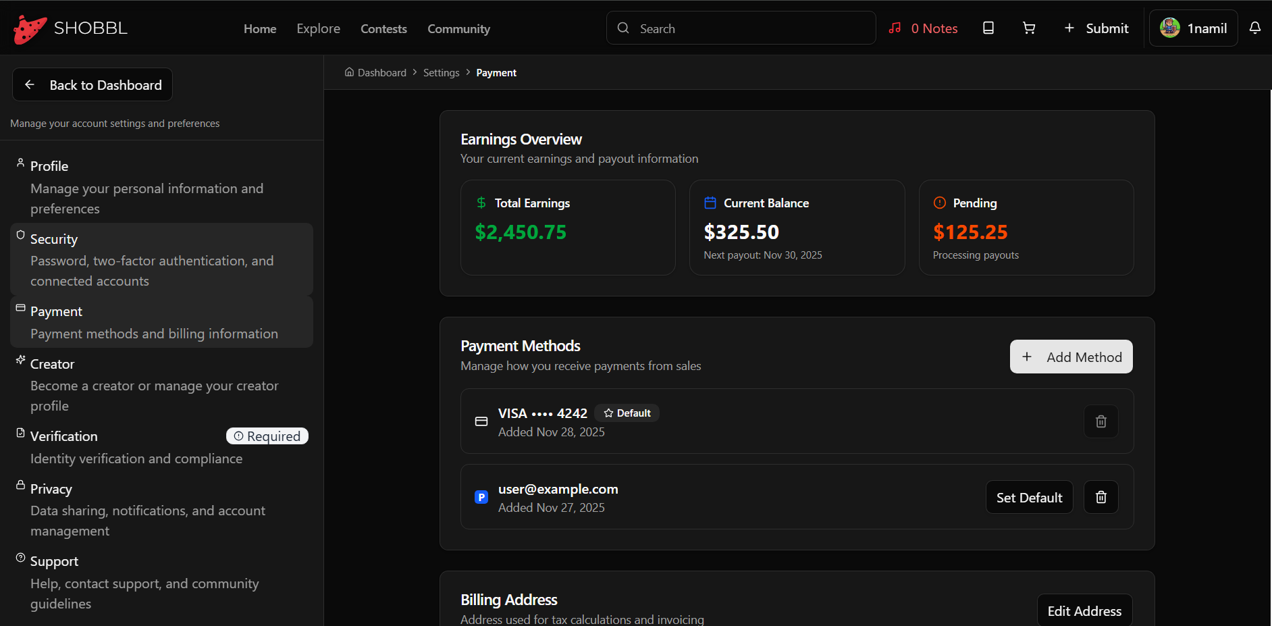Click the music Notes counter icon
1272x626 pixels.
895,28
